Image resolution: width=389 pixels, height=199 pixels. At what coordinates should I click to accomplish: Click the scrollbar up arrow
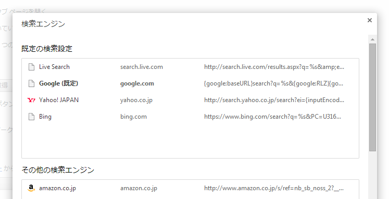372,39
